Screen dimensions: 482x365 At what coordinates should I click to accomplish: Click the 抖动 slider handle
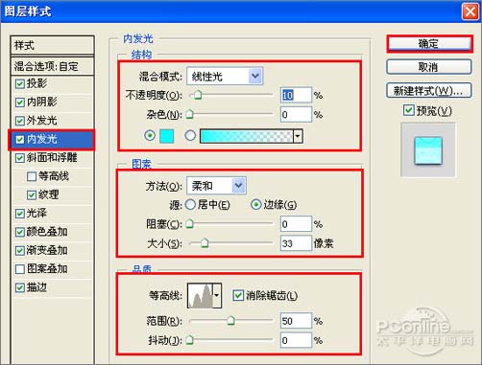190,340
